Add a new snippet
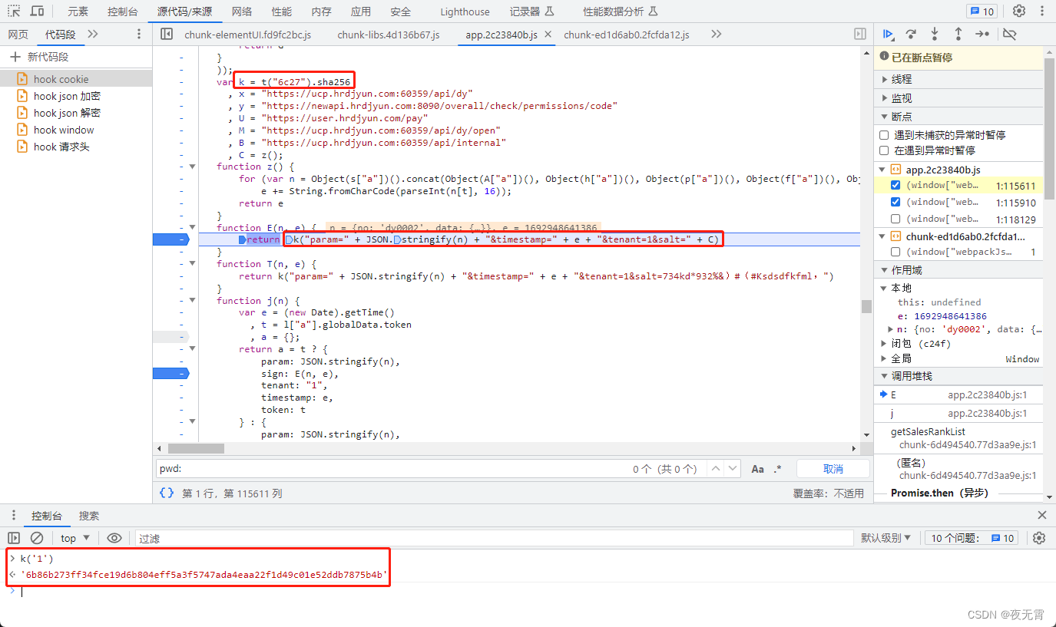Viewport: 1056px width, 627px height. point(39,57)
